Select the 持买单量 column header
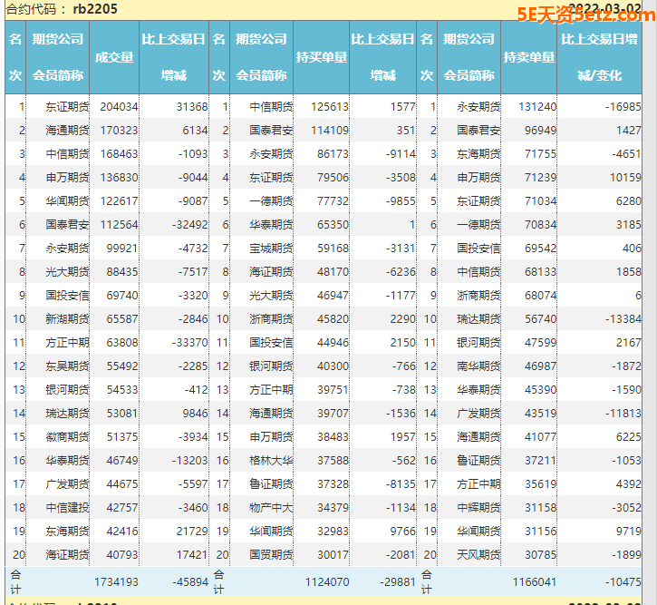The height and width of the screenshot is (605, 657). pos(321,57)
